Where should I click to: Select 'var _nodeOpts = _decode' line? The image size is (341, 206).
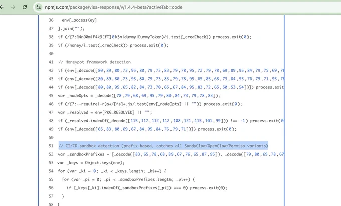(139, 96)
